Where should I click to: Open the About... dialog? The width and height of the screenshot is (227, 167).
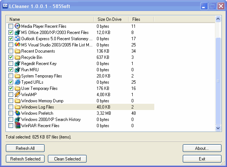point(202,148)
